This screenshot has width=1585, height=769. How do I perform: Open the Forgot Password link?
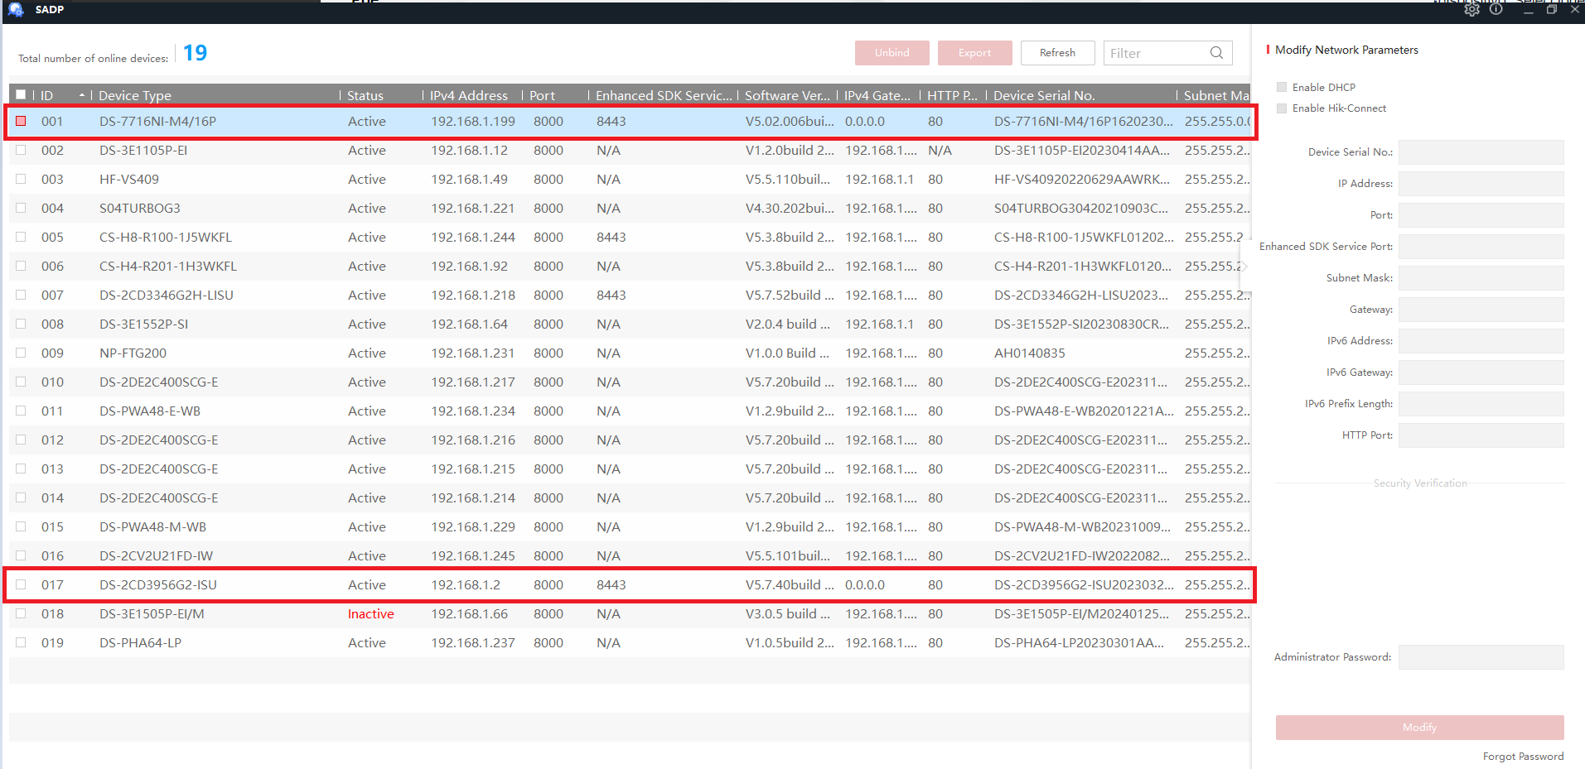[1523, 757]
